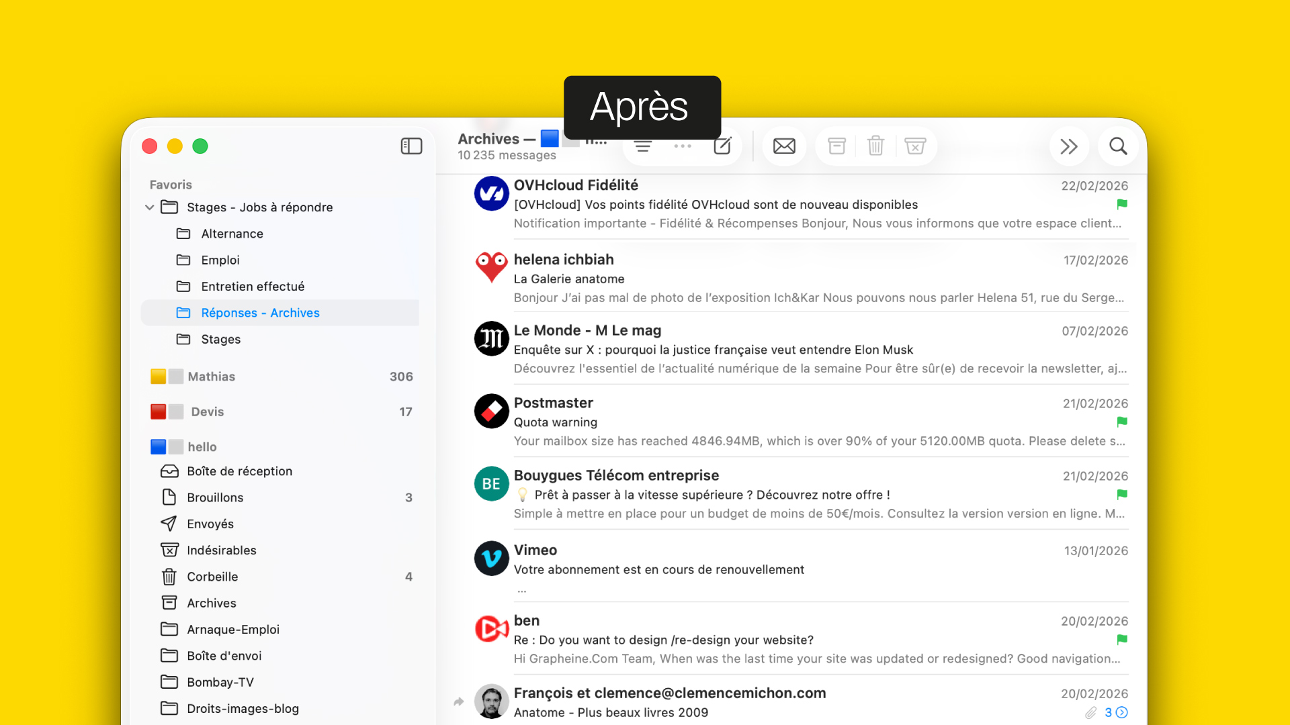This screenshot has height=725, width=1290.
Task: Open the search magnifier icon
Action: (1118, 146)
